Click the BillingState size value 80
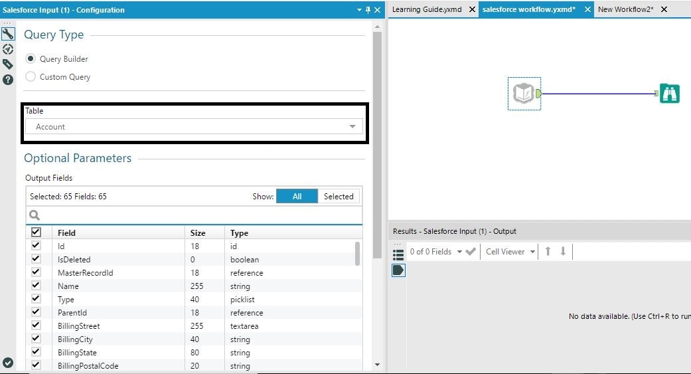Screen dimensions: 691x374 (194, 352)
